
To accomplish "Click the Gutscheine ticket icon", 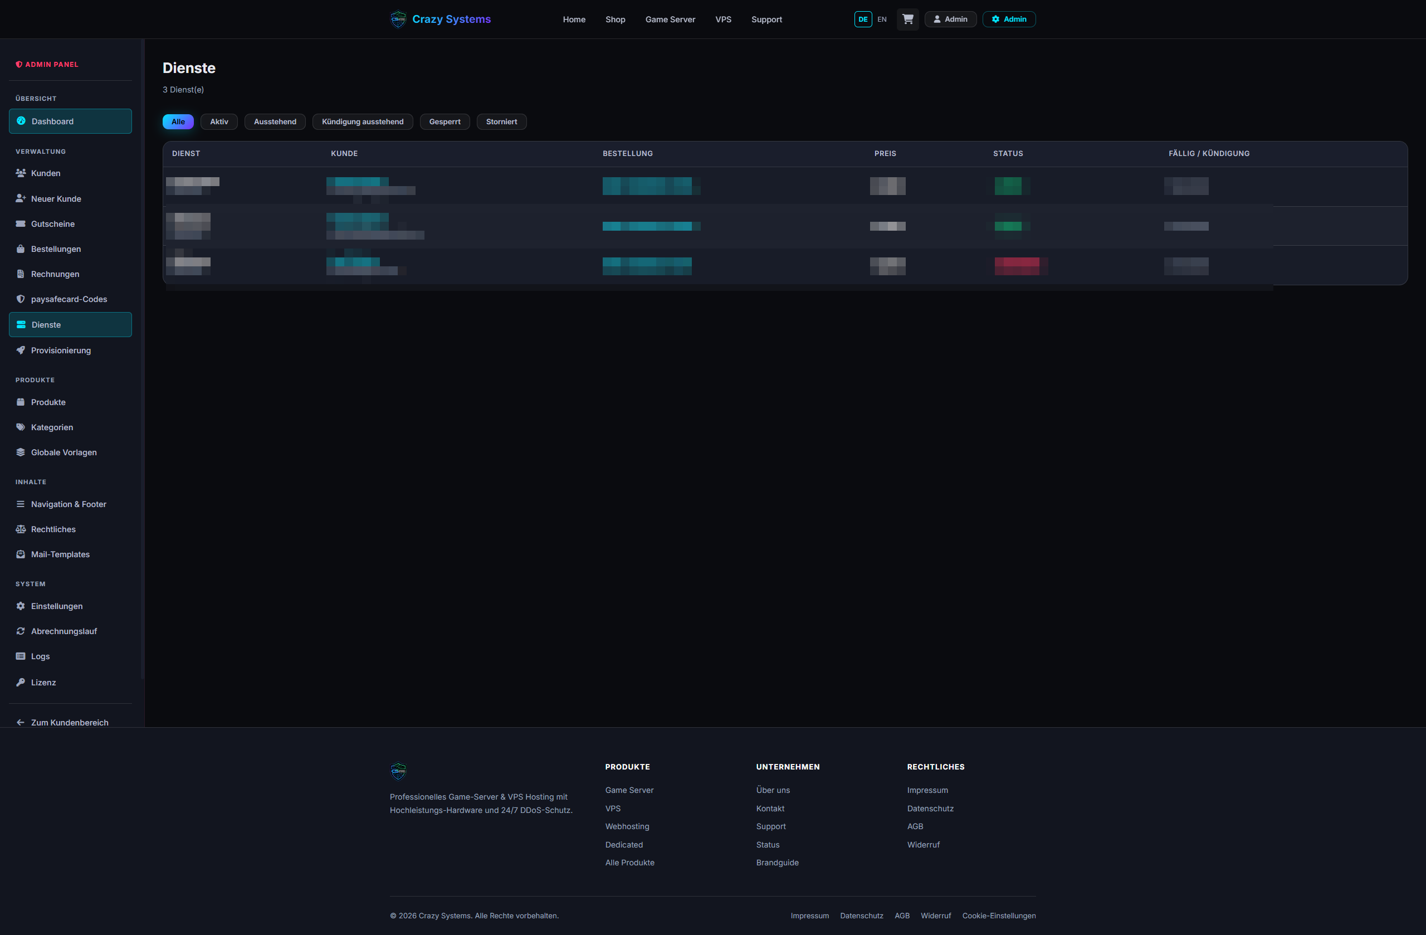I will point(21,223).
